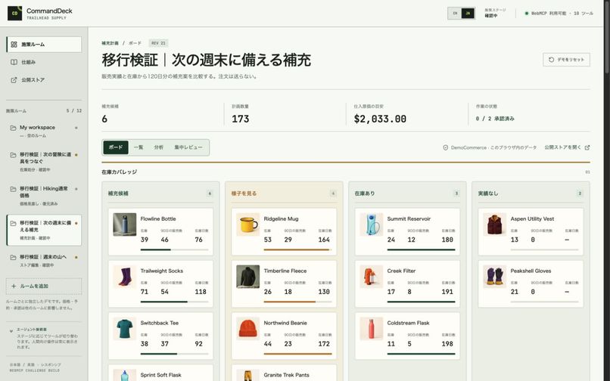The height and width of the screenshot is (381, 610).
Task: Click the ルームを追加 button
Action: [x=44, y=287]
